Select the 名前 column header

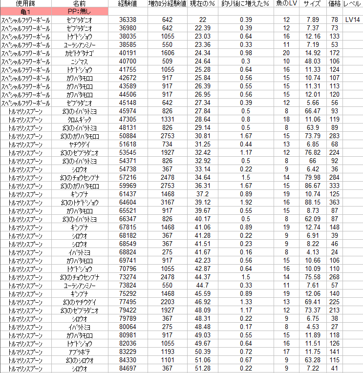(x=80, y=3)
